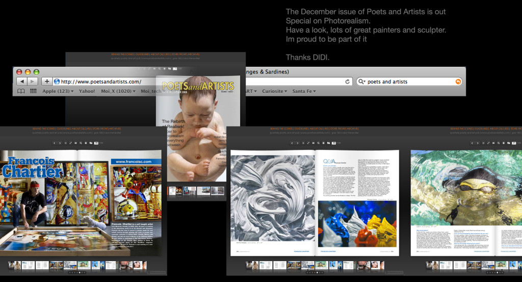
Task: Open BEHIND THE SCENES link in Chartier viewer
Action: pos(44,129)
